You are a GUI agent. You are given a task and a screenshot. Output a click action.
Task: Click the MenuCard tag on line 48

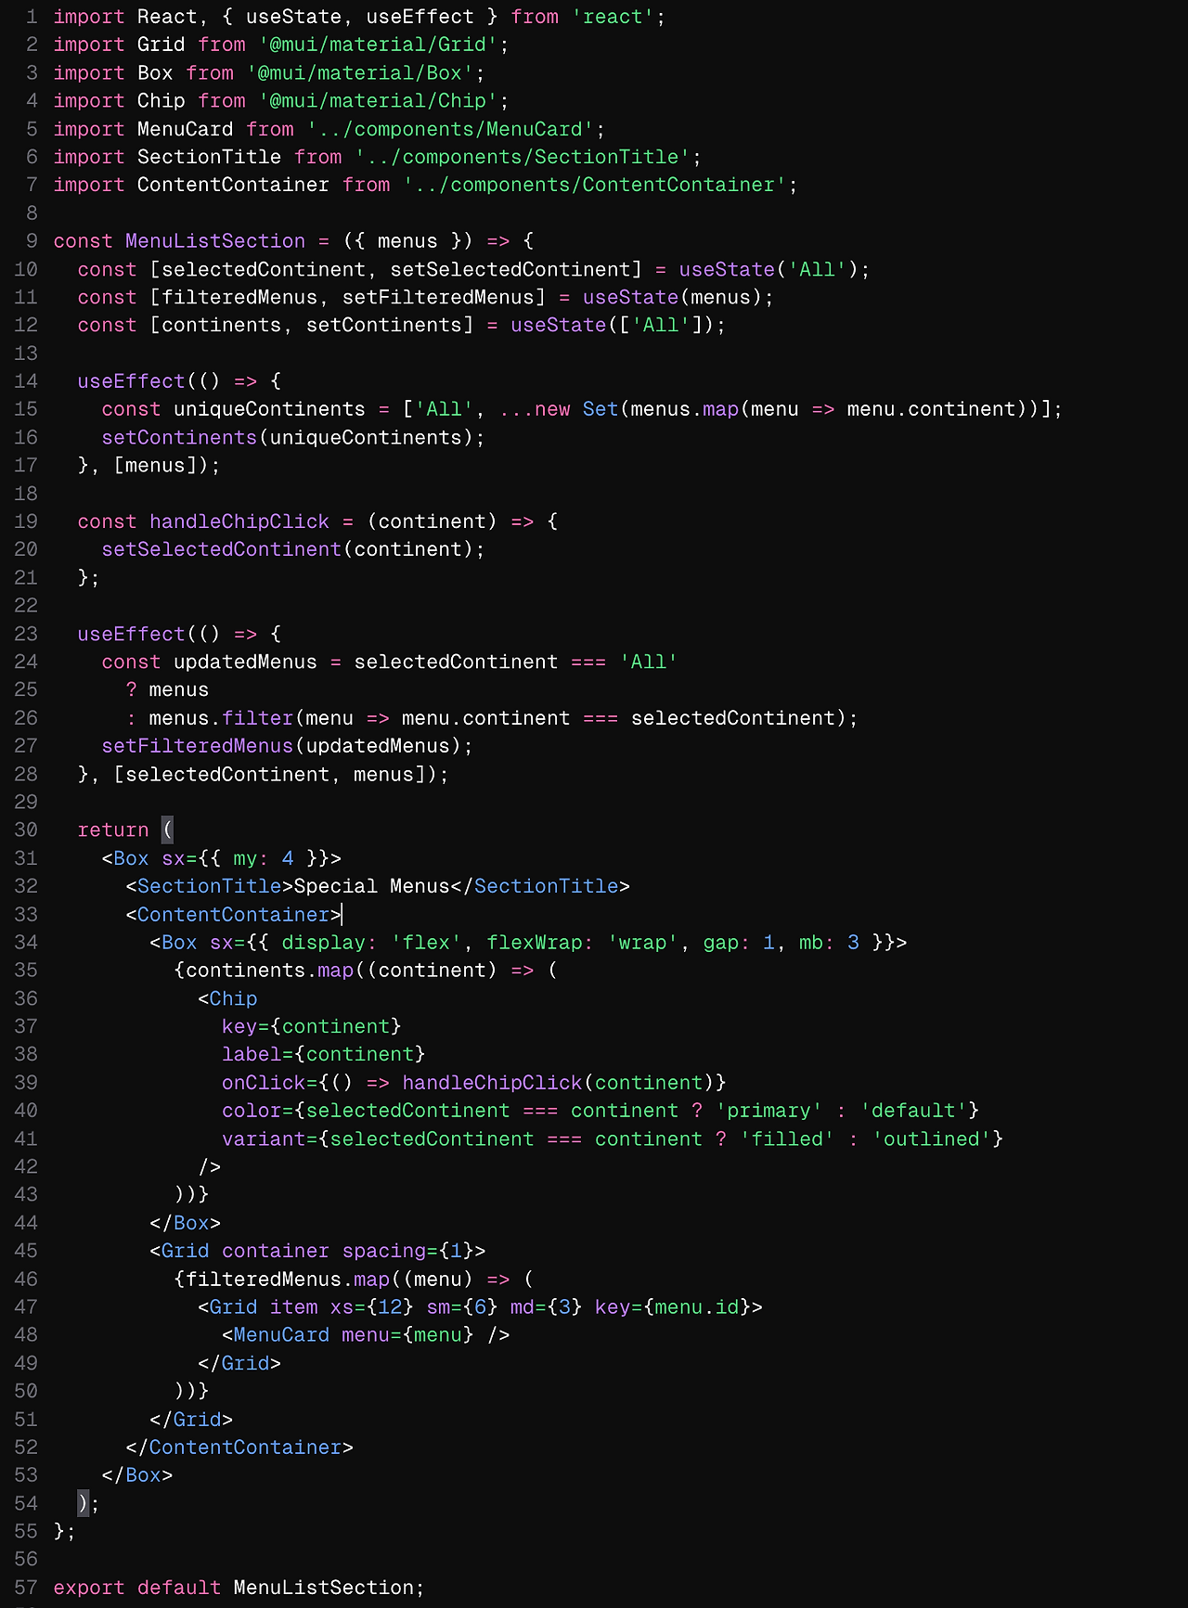click(x=366, y=1335)
